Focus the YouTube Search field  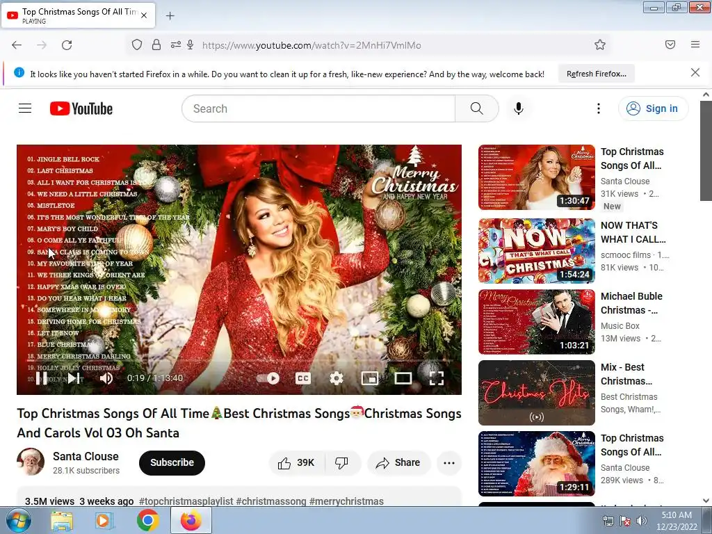click(x=318, y=108)
